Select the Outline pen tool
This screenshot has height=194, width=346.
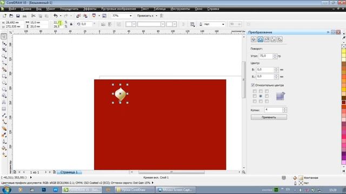[x=4, y=141]
